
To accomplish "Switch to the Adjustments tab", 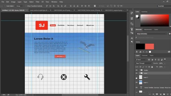I will pyautogui.click(x=148, y=30).
